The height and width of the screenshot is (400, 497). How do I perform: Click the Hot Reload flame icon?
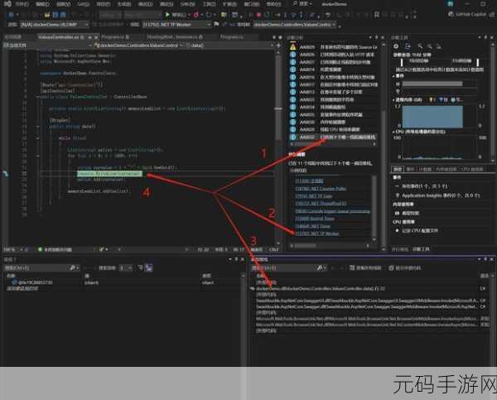point(195,15)
